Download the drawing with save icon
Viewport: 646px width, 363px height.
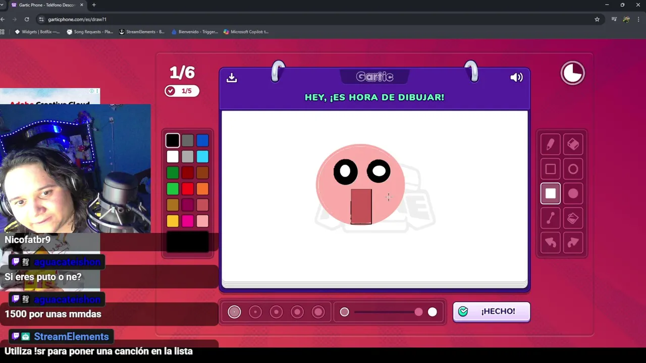click(x=232, y=77)
